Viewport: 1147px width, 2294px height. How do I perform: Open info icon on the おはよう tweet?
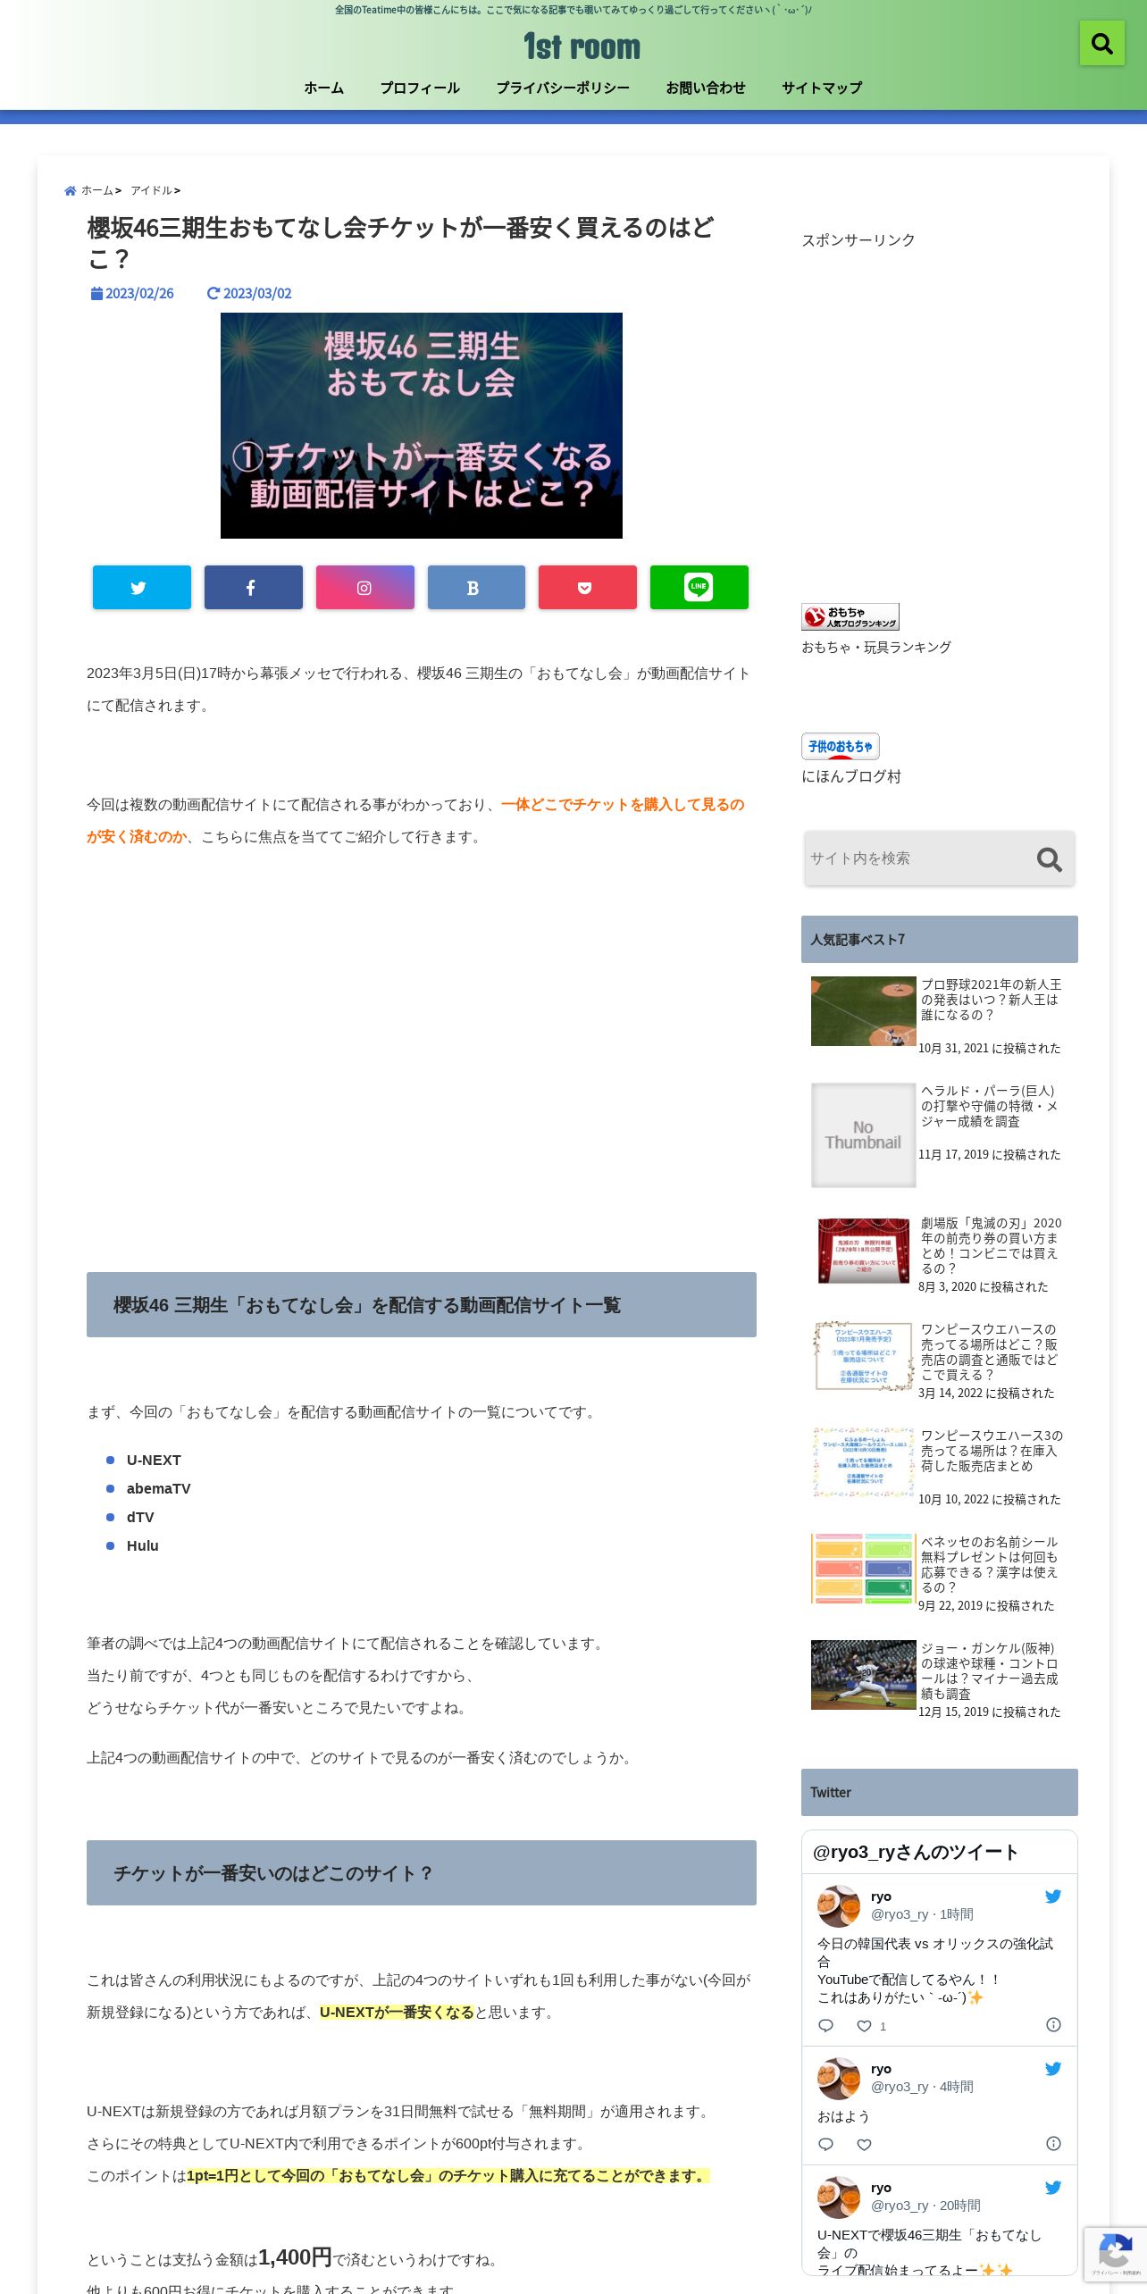[1053, 2144]
